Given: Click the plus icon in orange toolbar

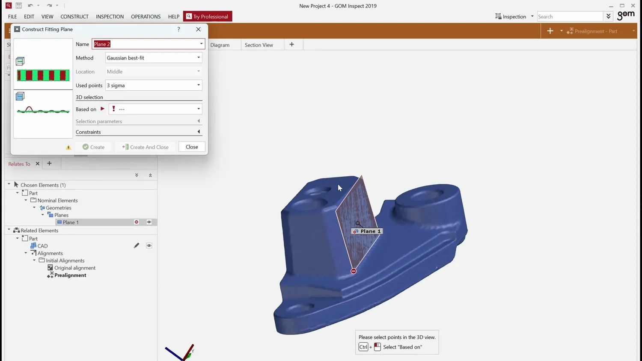Looking at the screenshot, I should 550,31.
